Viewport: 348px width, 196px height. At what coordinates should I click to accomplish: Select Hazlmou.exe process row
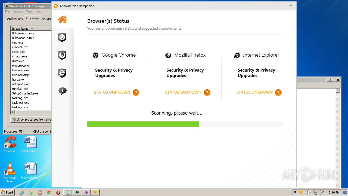click(x=31, y=70)
